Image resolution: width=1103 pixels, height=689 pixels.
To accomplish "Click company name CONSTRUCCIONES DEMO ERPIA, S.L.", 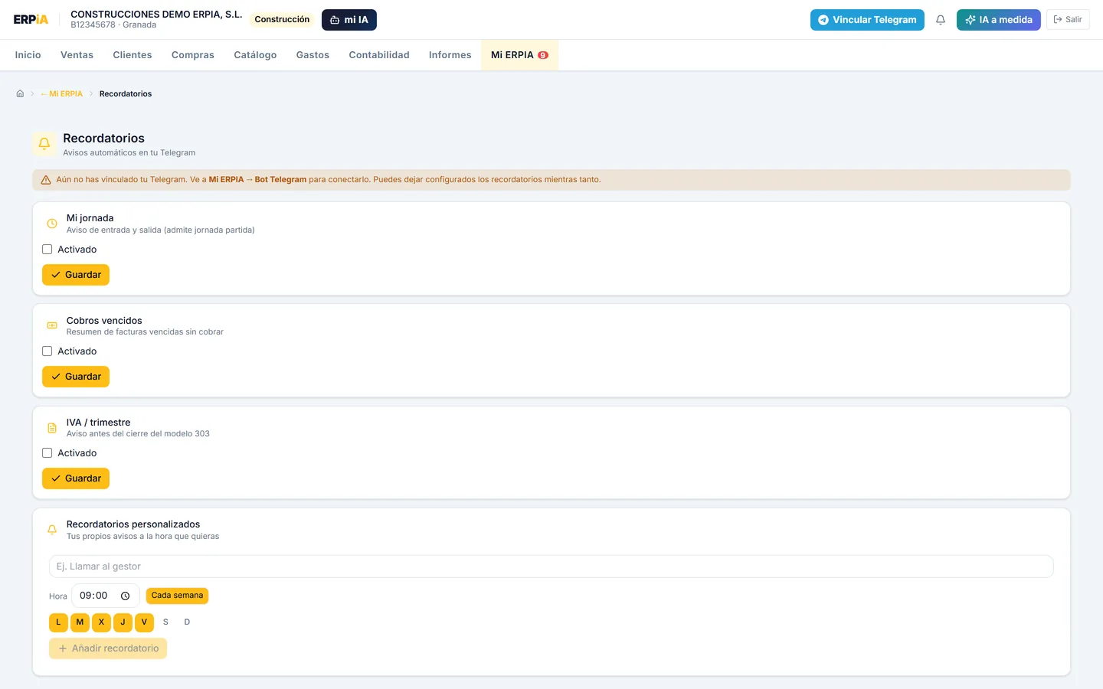I will pos(156,15).
